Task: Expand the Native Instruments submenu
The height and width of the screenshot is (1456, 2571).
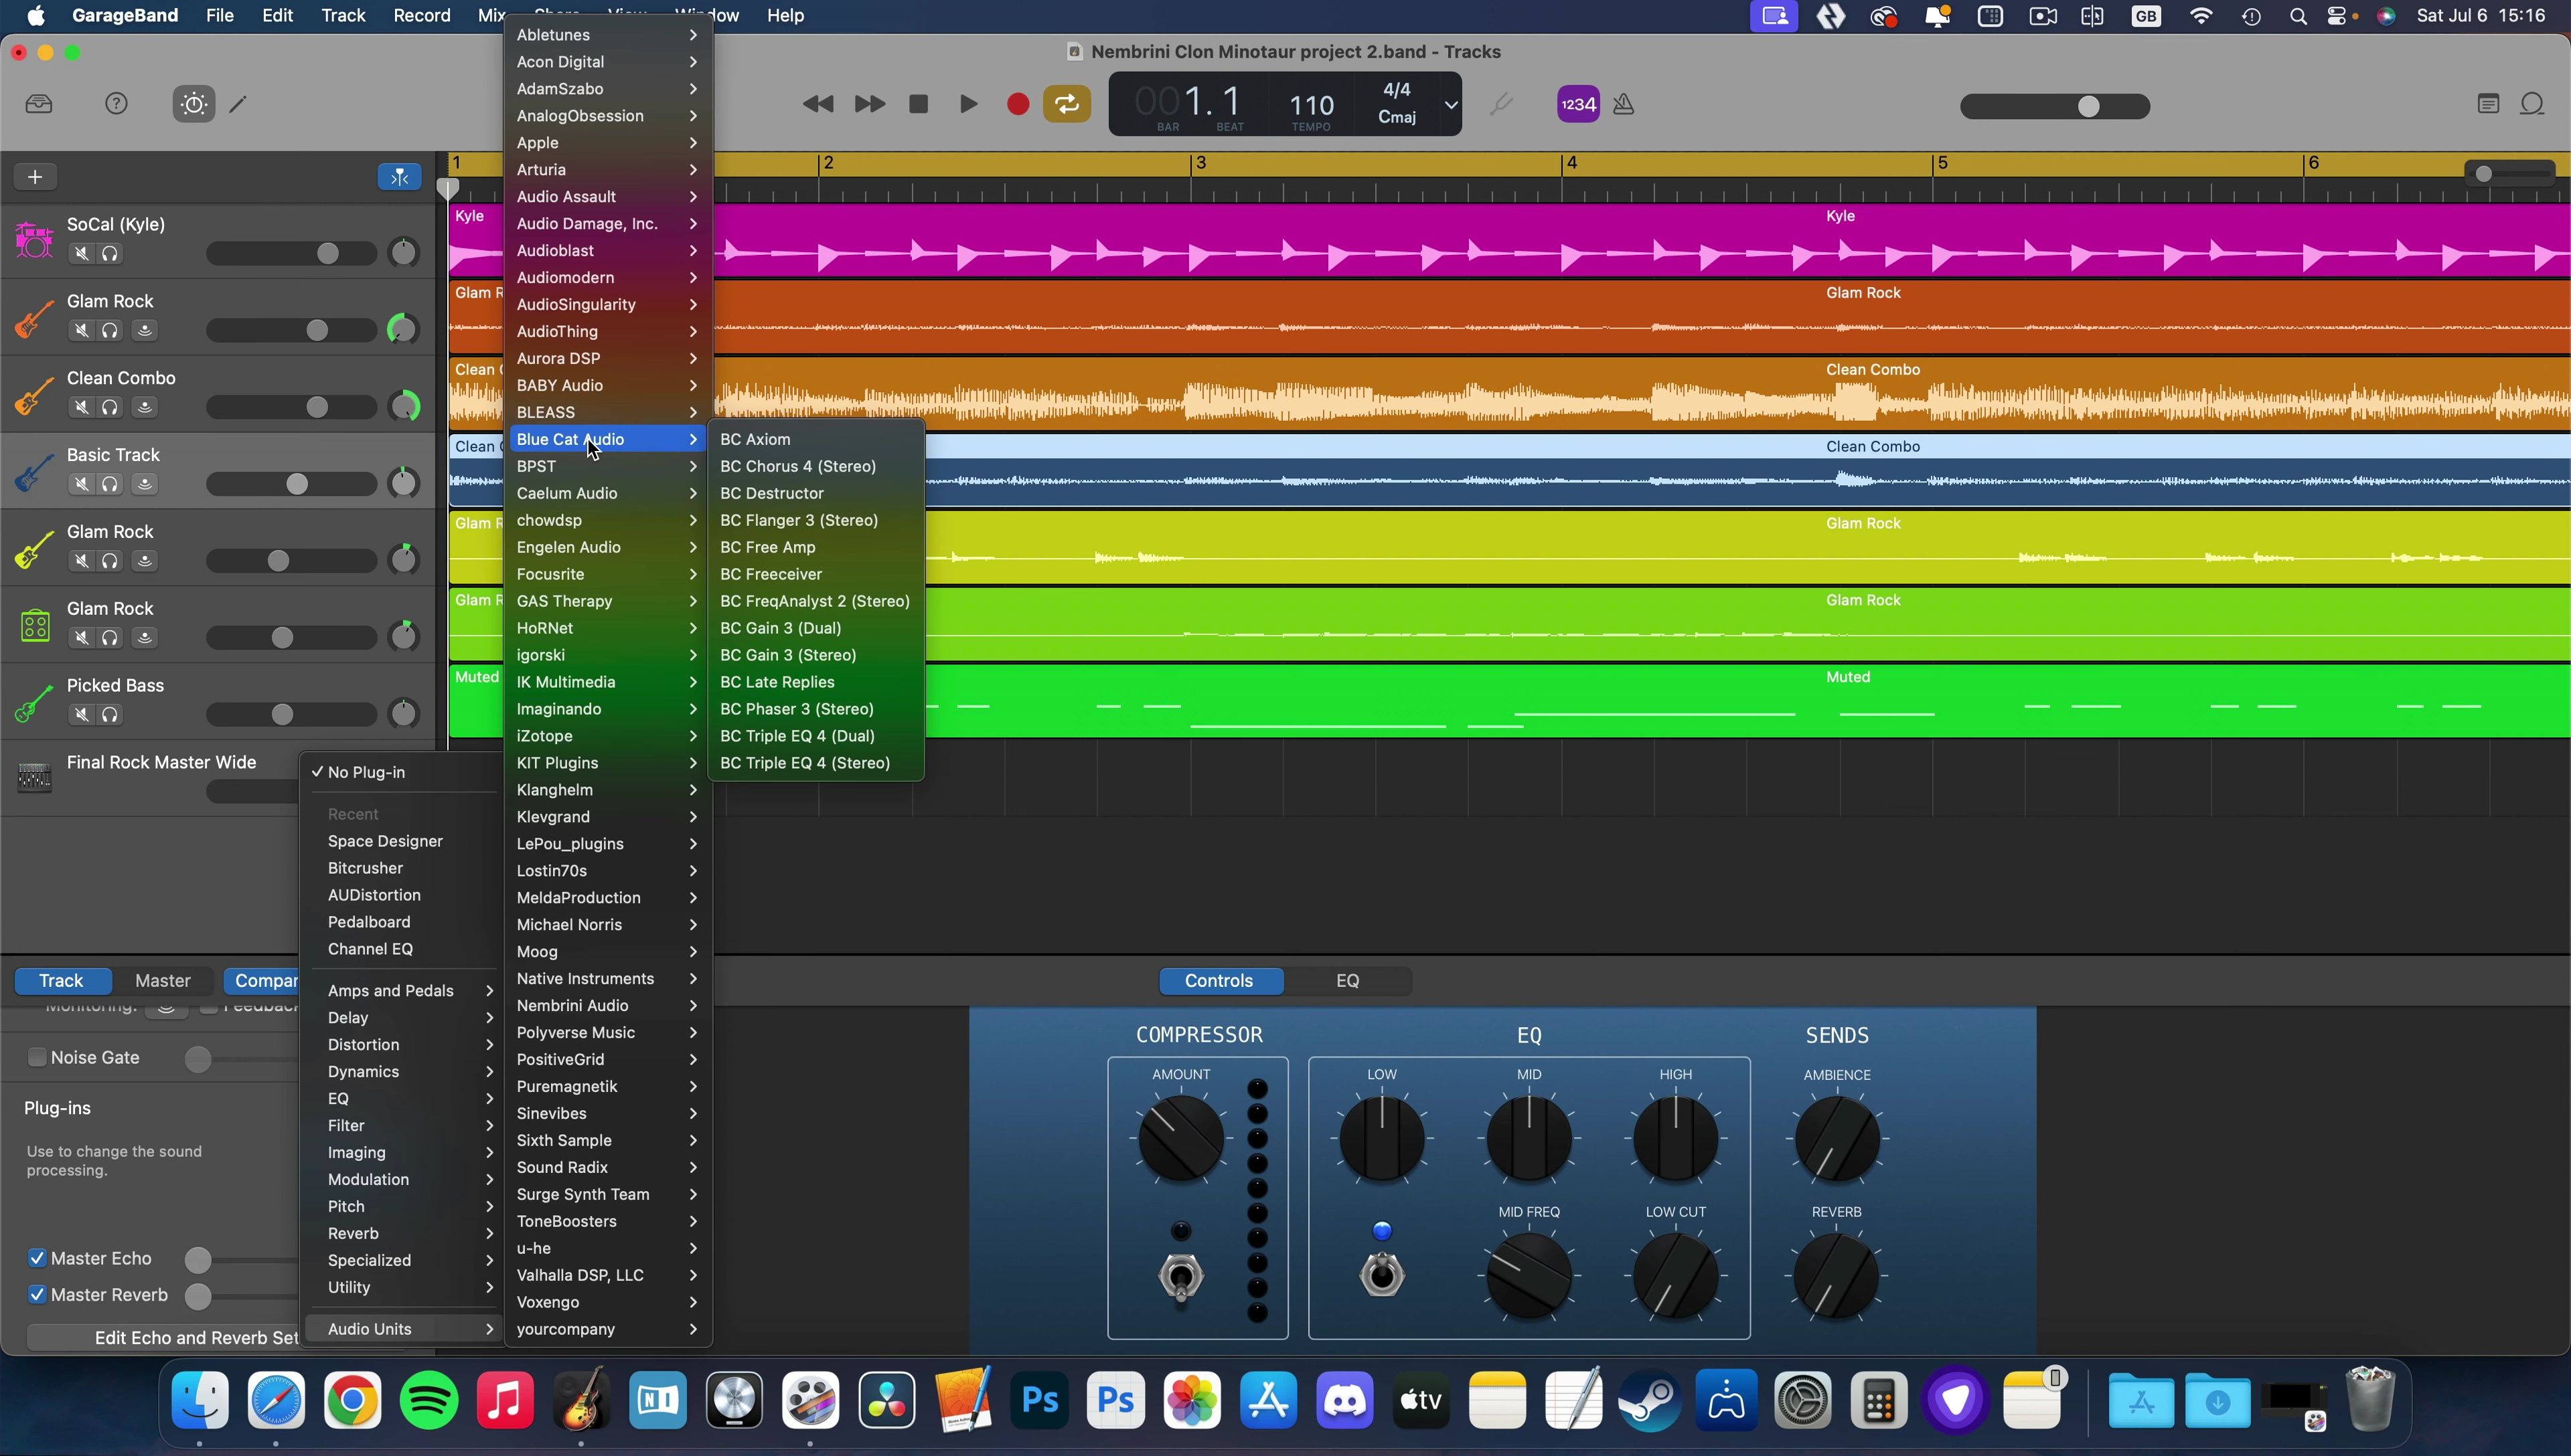Action: 606,978
